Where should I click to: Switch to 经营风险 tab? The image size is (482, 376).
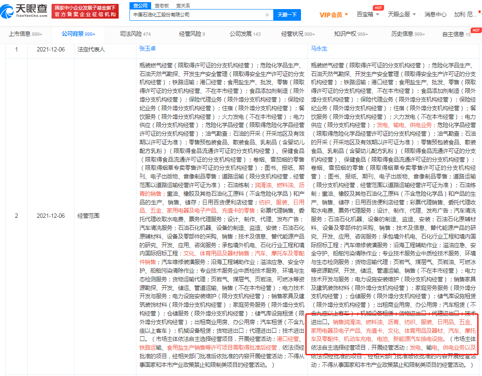click(x=192, y=34)
